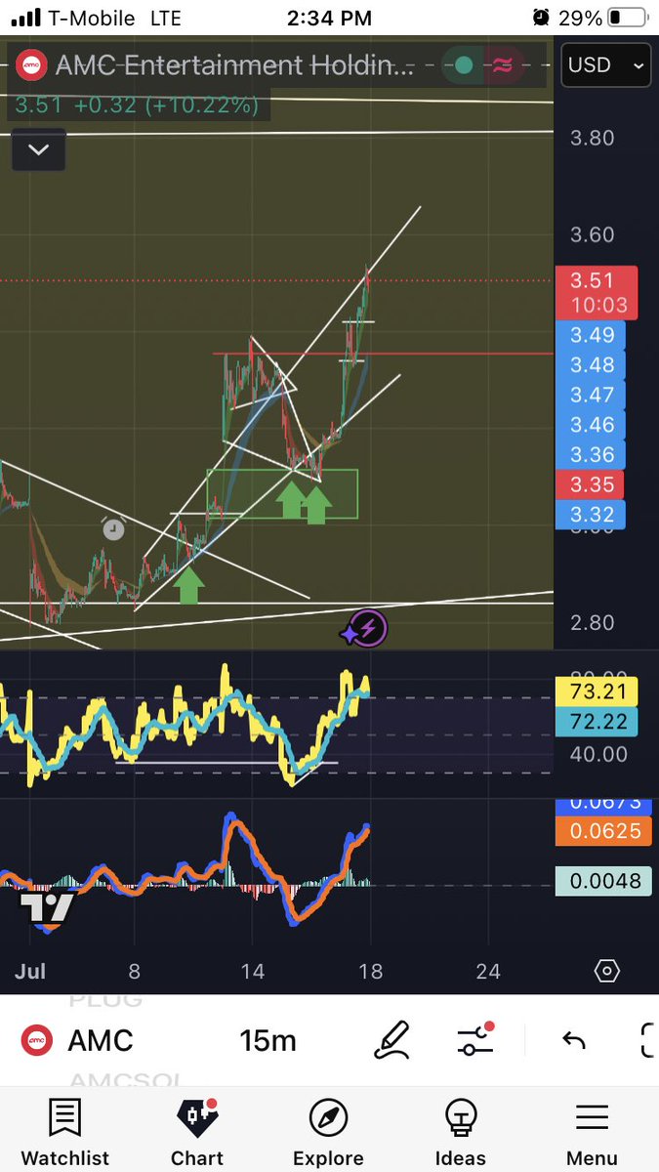659x1172 pixels.
Task: Select the 72.22 RSI average label
Action: tap(596, 723)
